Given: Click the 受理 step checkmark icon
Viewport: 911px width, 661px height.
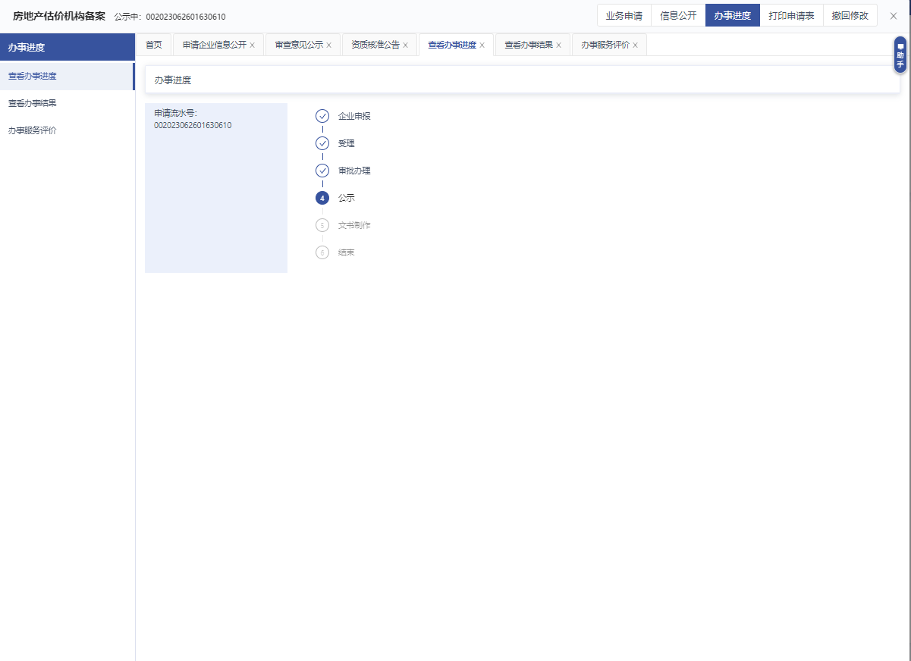Looking at the screenshot, I should click(322, 143).
